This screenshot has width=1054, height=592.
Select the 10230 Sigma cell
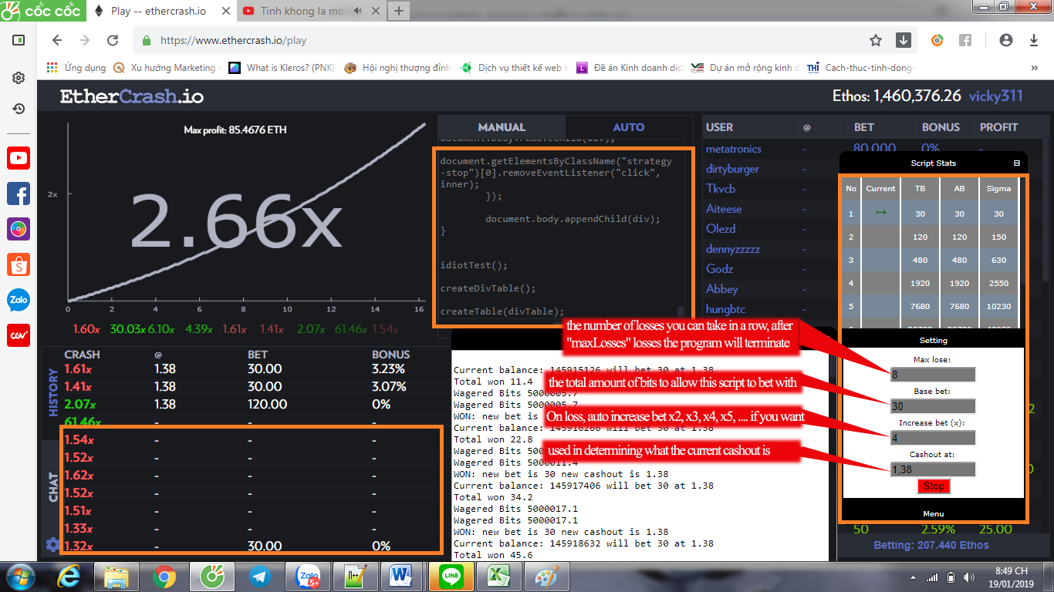point(998,305)
